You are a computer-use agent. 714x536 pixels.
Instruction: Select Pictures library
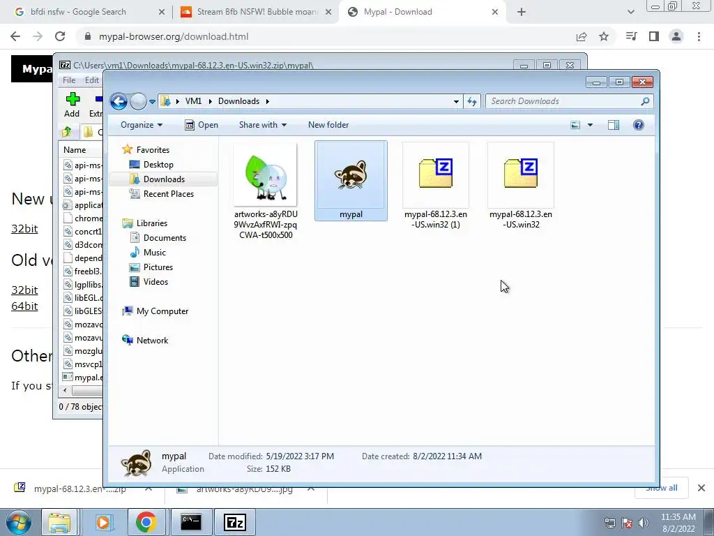coord(151,267)
